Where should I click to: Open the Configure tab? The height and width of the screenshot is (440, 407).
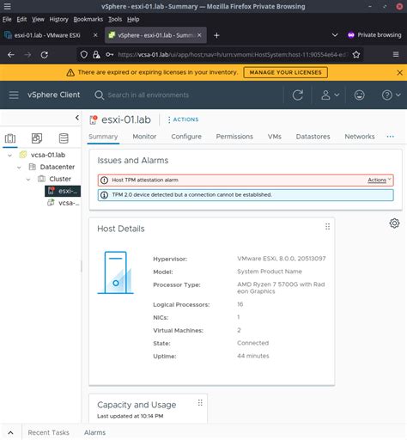(x=186, y=137)
